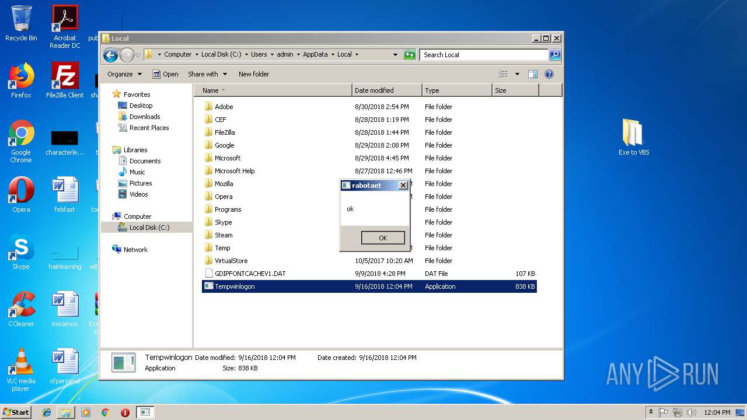Image resolution: width=747 pixels, height=420 pixels.
Task: Select the GDIPFONTCACHEV1.DAT file
Action: pos(250,274)
